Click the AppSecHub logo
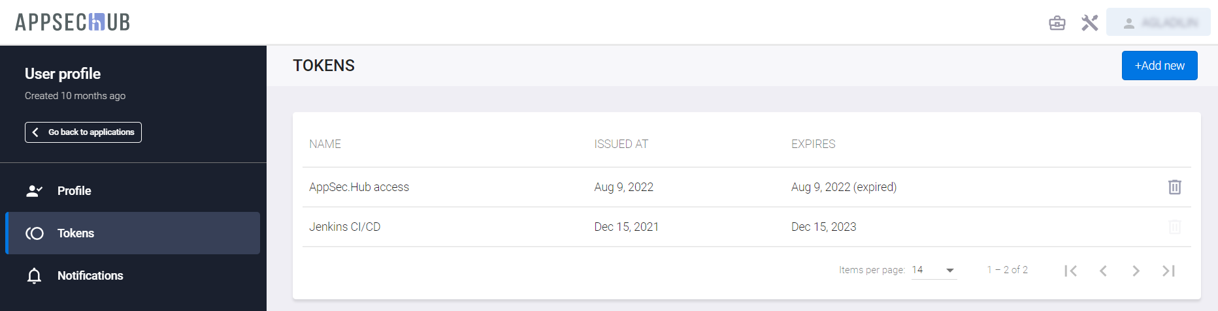 73,22
